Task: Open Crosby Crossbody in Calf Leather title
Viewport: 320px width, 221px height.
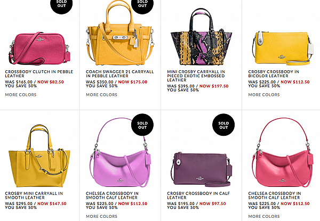Action: (198, 195)
